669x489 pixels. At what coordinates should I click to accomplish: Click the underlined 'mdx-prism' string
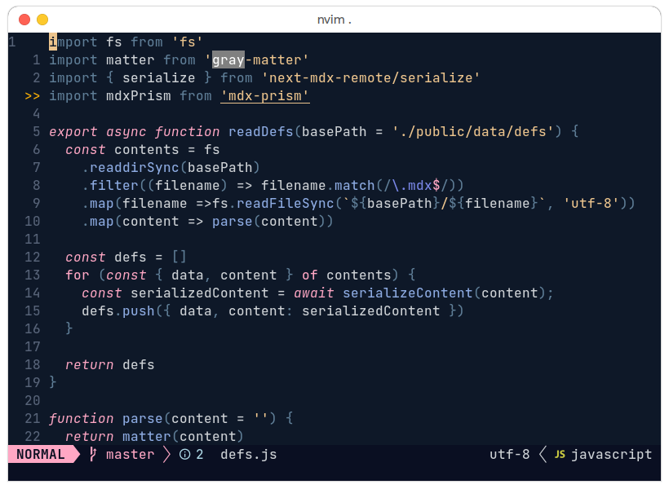[x=265, y=96]
